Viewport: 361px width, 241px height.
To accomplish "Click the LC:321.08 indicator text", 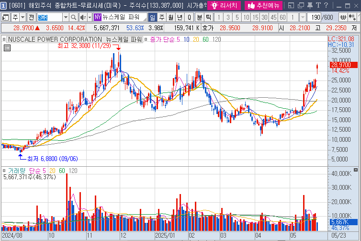I will coord(341,39).
